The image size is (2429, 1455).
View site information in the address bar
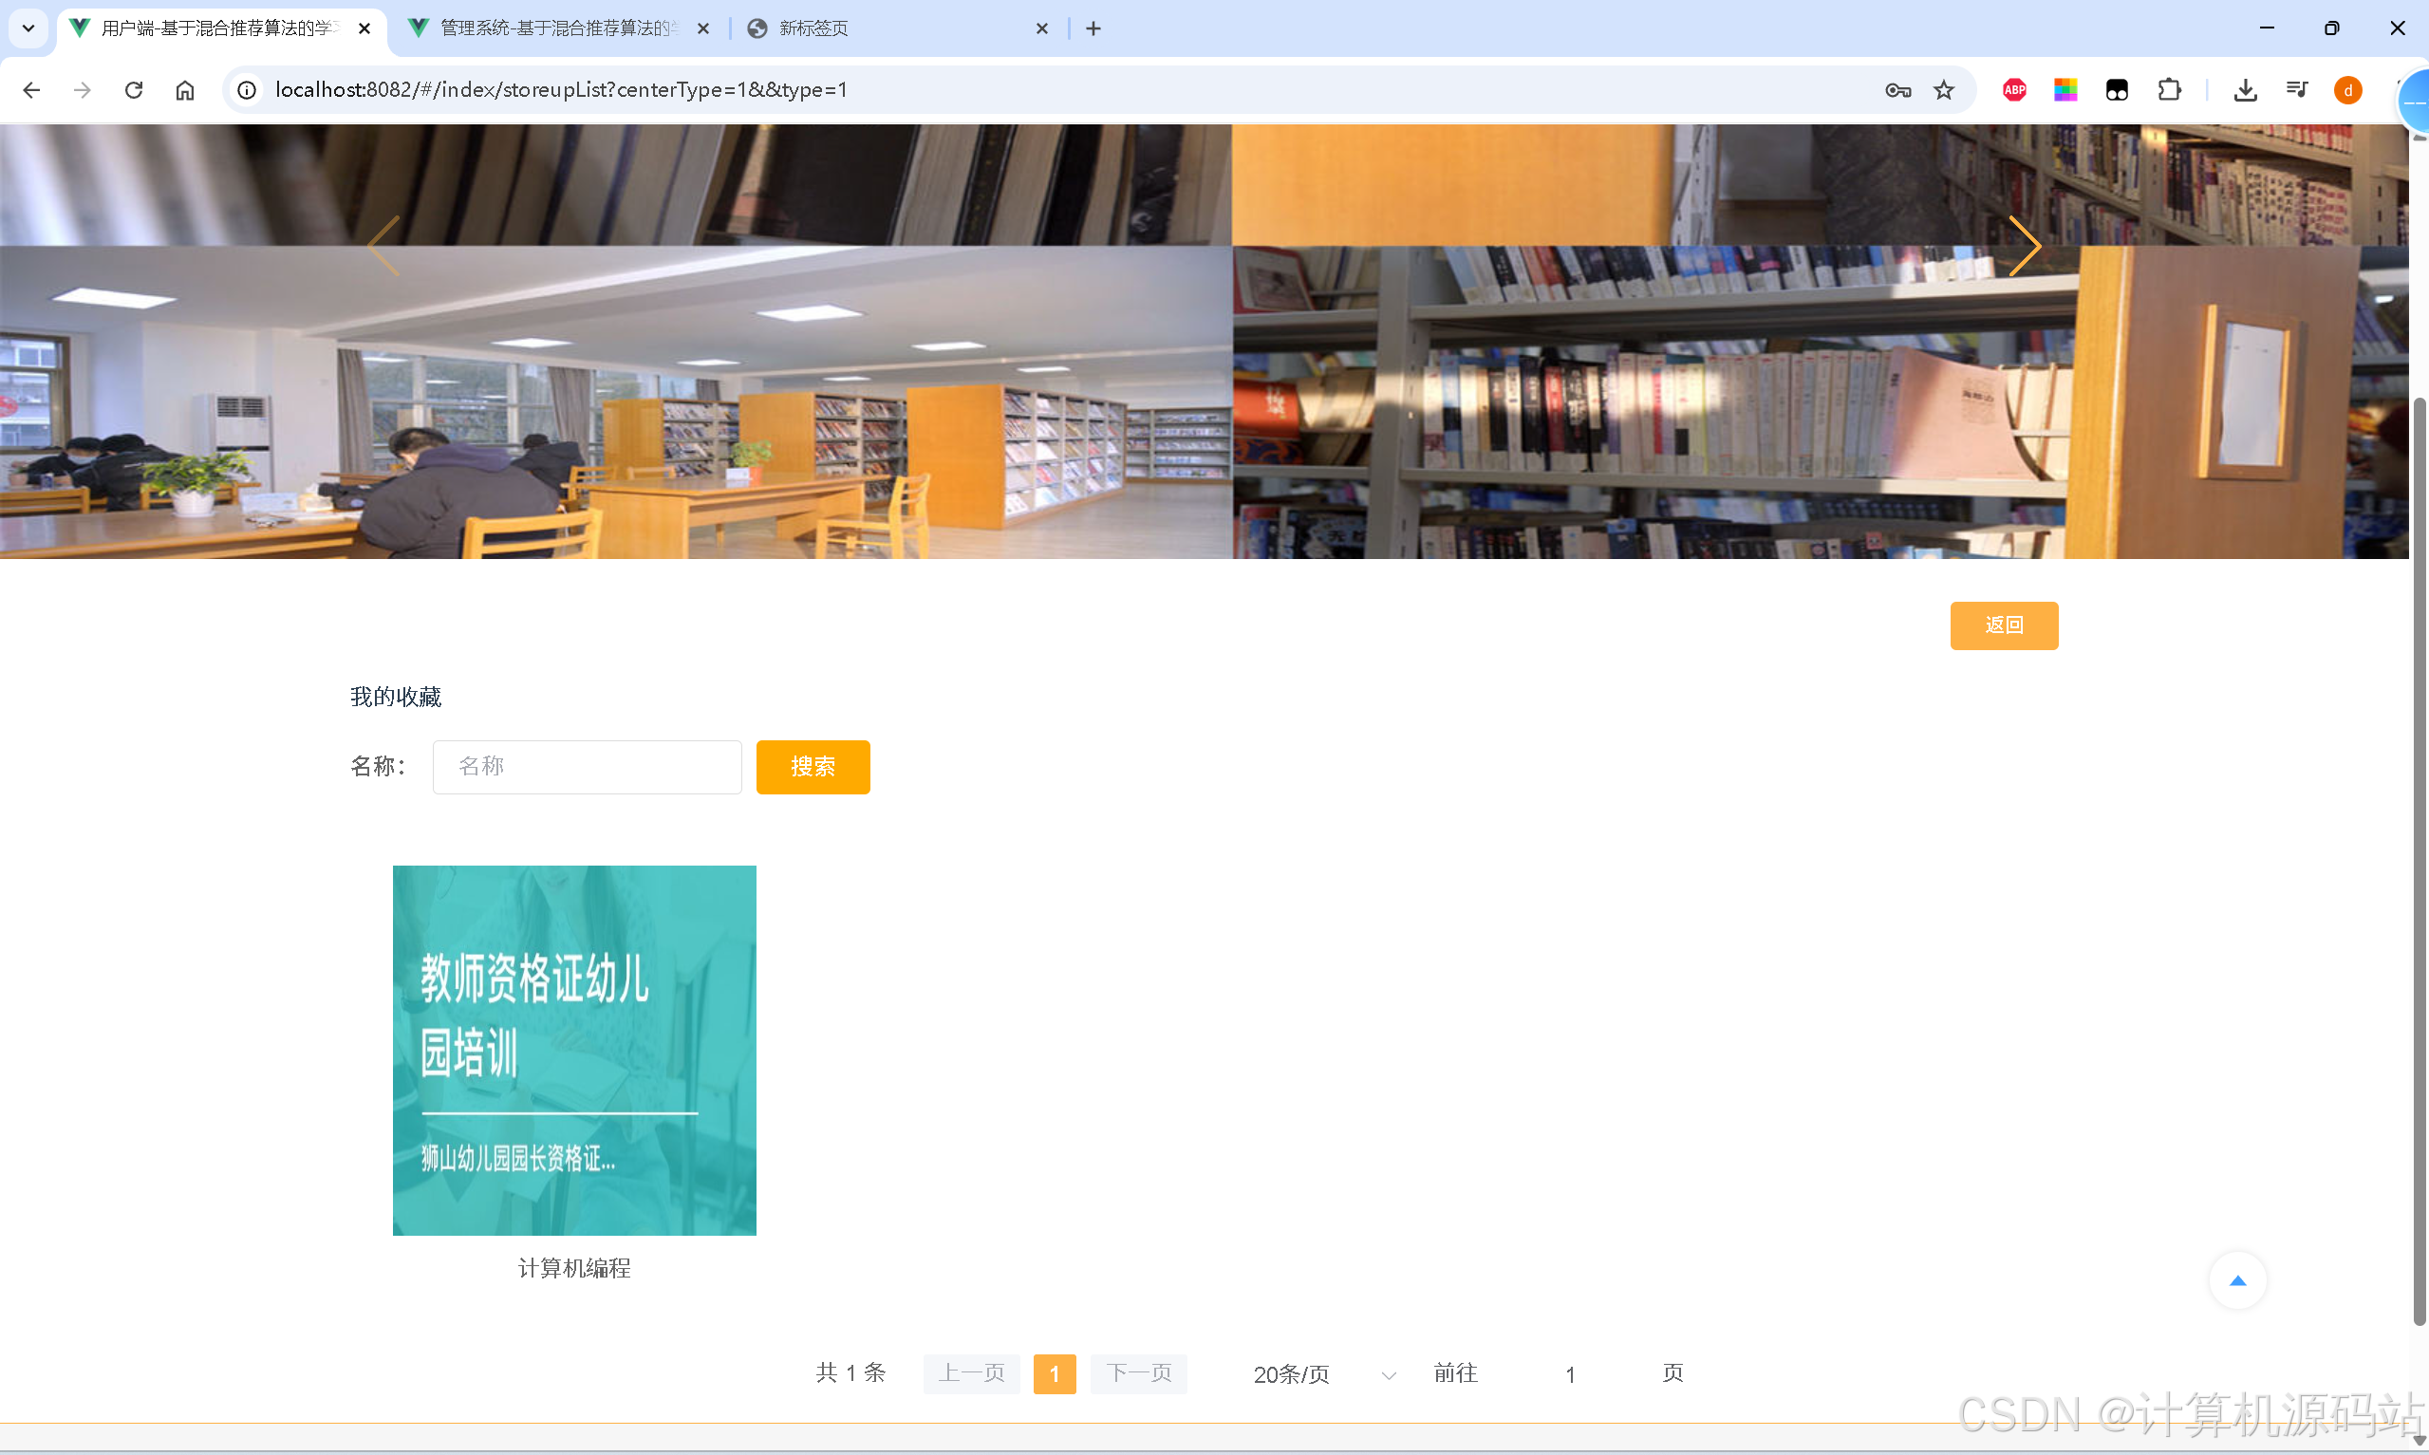click(x=246, y=89)
